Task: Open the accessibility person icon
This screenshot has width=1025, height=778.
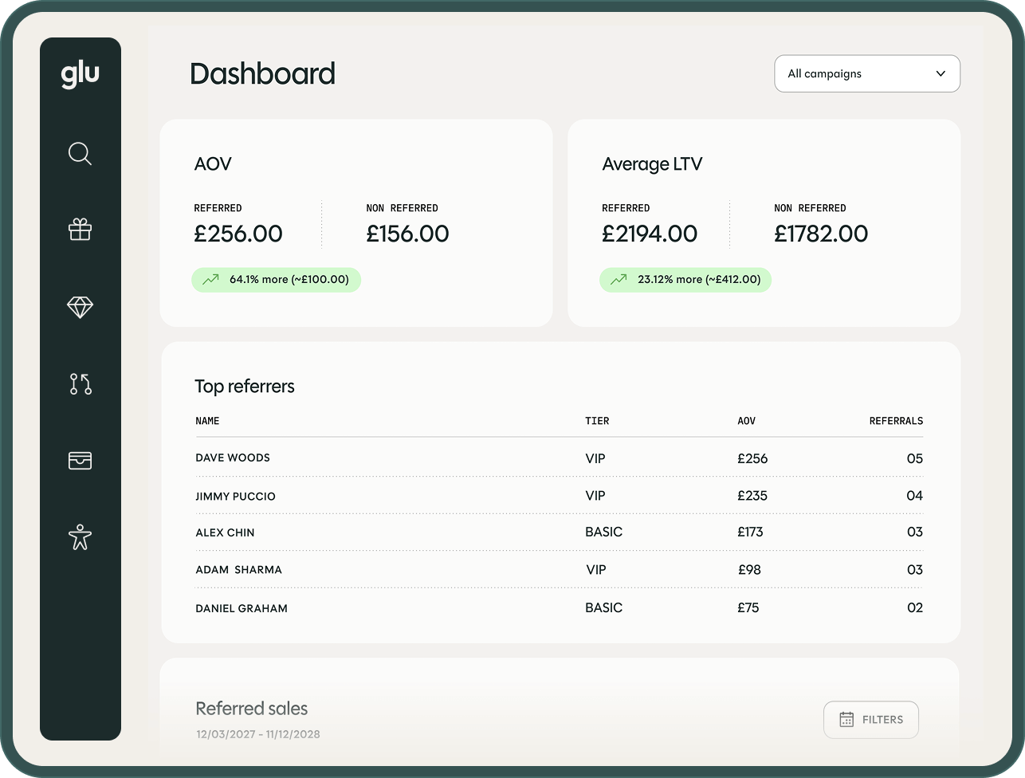Action: pos(81,536)
